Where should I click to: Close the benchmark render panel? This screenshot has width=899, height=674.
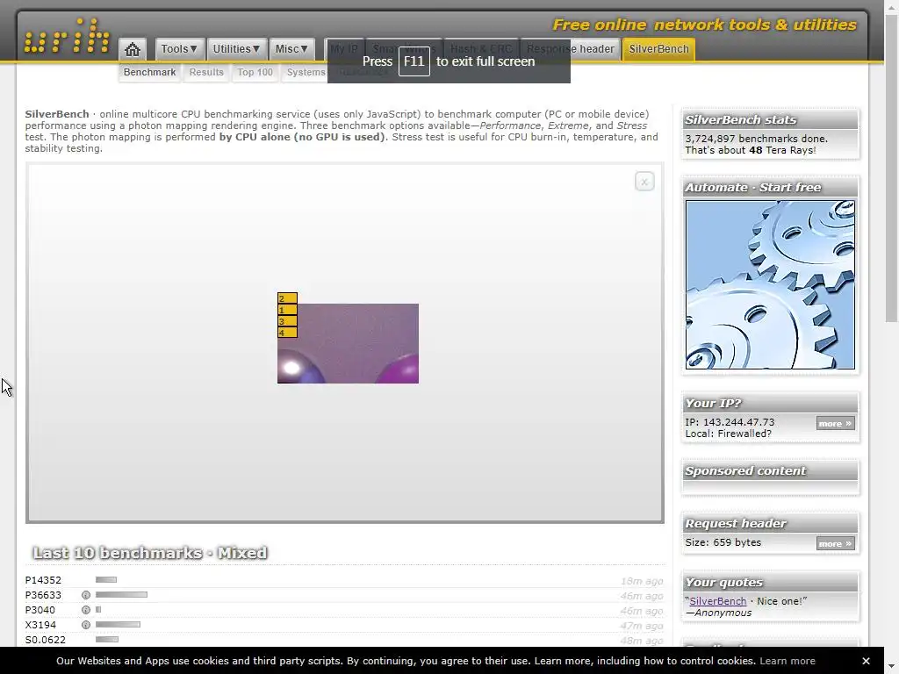[644, 182]
